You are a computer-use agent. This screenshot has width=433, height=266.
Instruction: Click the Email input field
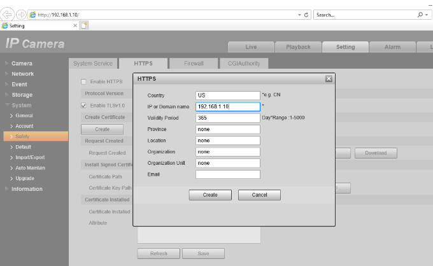228,174
